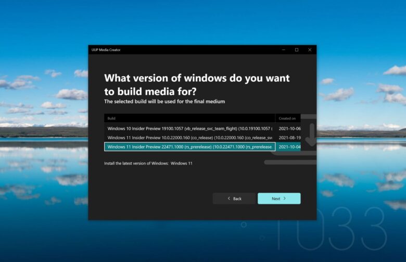
Task: Click the Next button
Action: click(x=278, y=198)
